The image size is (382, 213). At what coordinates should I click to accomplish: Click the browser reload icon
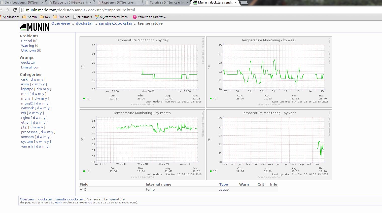coord(15,10)
